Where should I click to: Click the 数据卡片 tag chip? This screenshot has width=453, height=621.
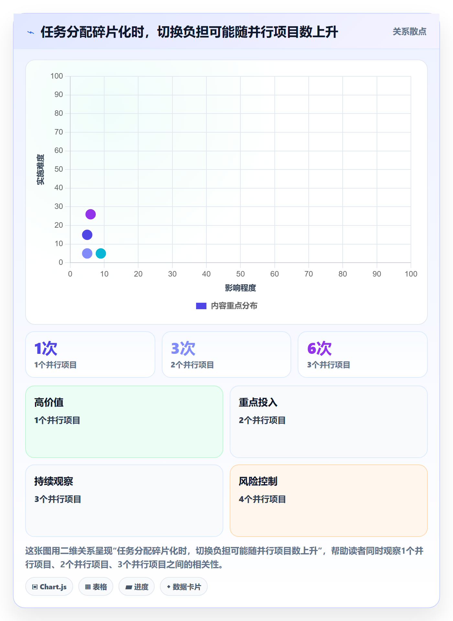click(x=184, y=587)
